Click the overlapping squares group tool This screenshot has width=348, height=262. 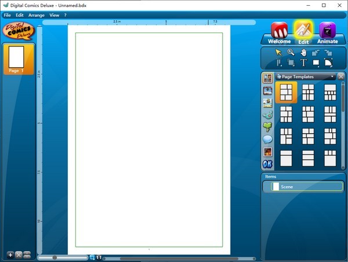(291, 63)
